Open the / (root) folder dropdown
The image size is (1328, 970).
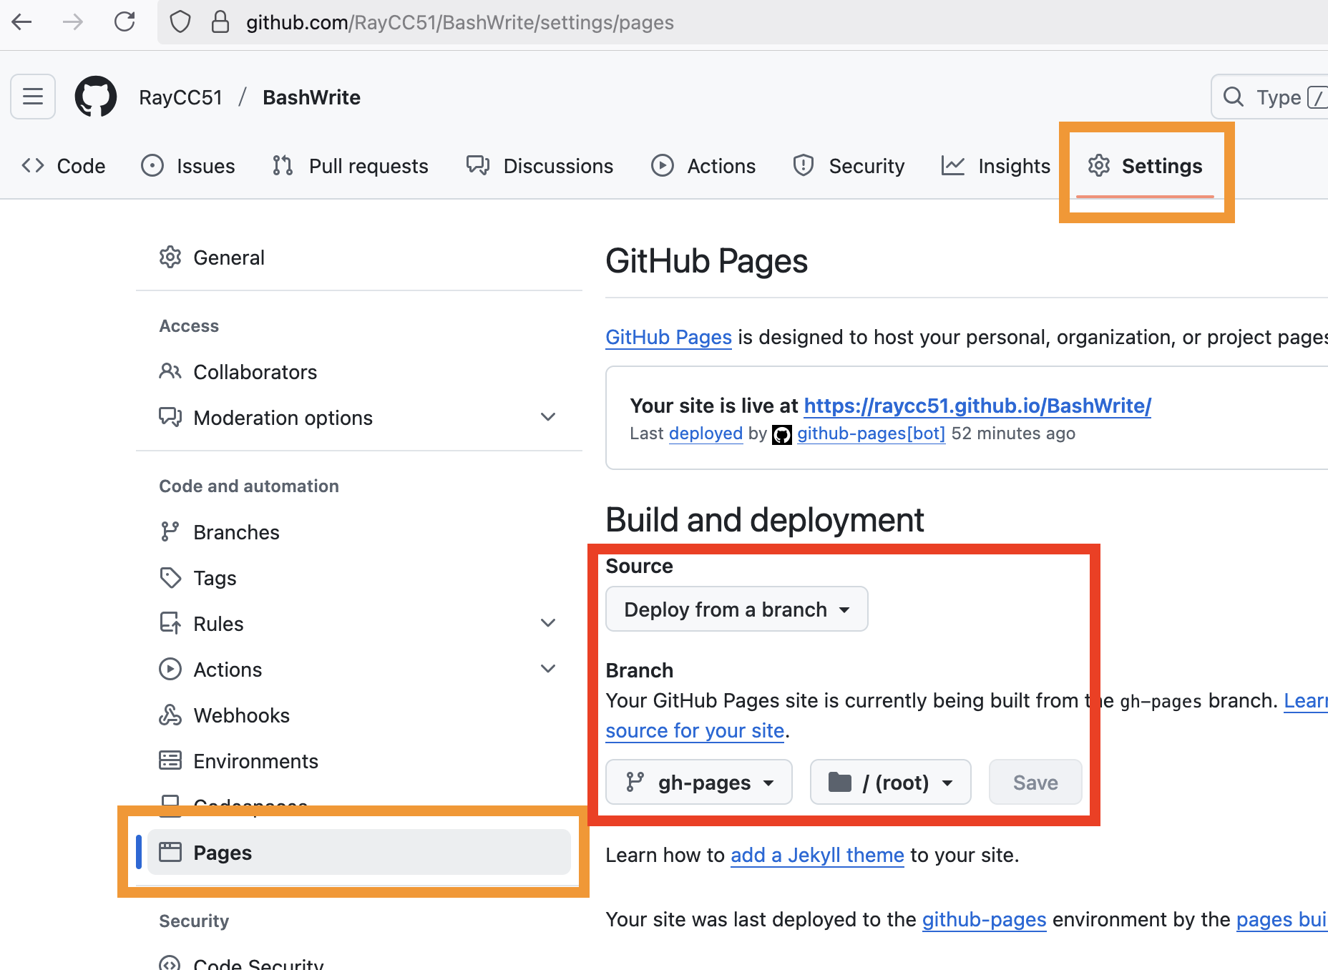[x=891, y=783]
